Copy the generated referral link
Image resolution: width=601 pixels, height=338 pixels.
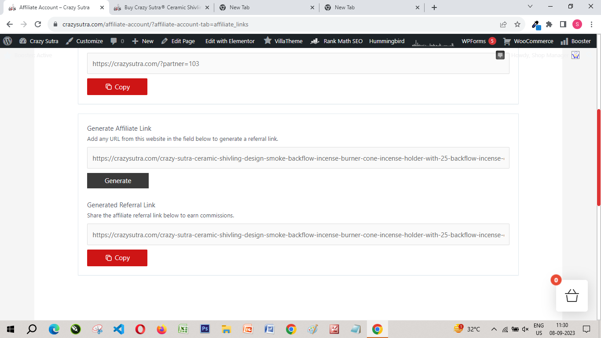pyautogui.click(x=117, y=258)
